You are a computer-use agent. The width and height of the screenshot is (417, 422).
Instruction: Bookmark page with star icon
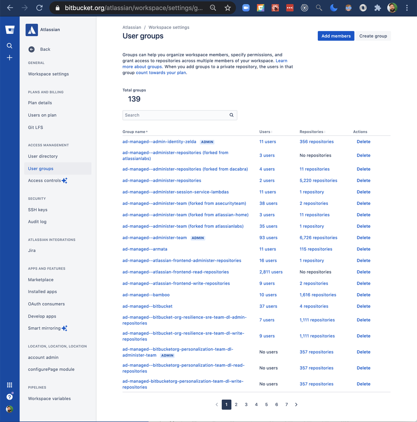(227, 8)
